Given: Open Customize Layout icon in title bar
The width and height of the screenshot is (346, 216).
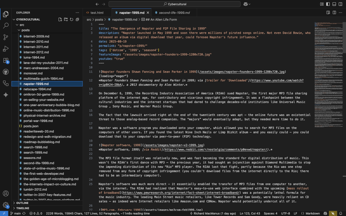Looking at the screenshot, I should pyautogui.click(x=322, y=4).
